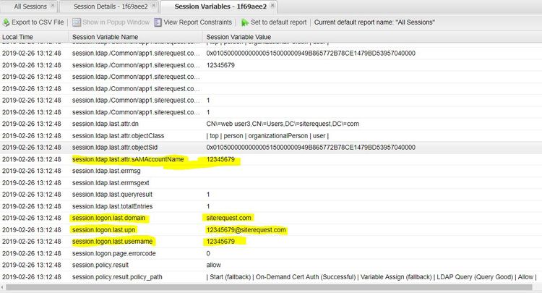Click the Export to CSV File button
The image size is (542, 293).
(33, 22)
